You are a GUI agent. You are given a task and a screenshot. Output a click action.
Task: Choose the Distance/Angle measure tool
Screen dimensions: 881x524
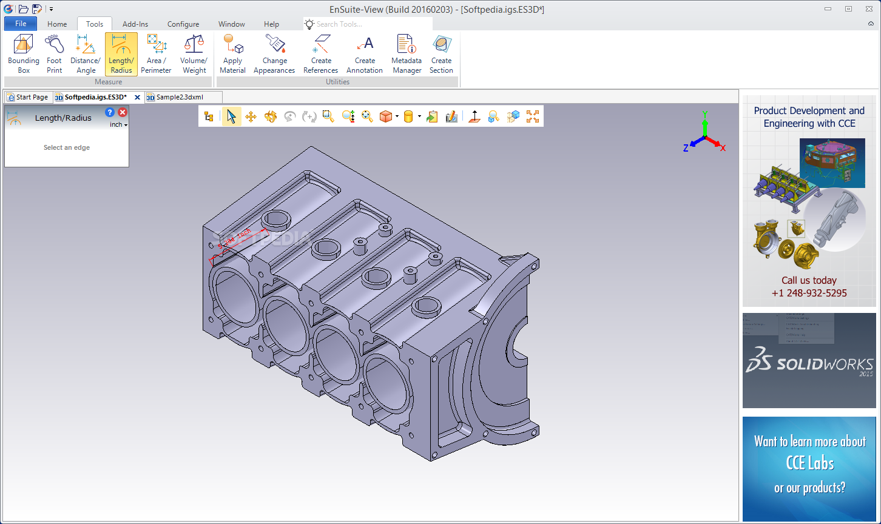pyautogui.click(x=86, y=54)
